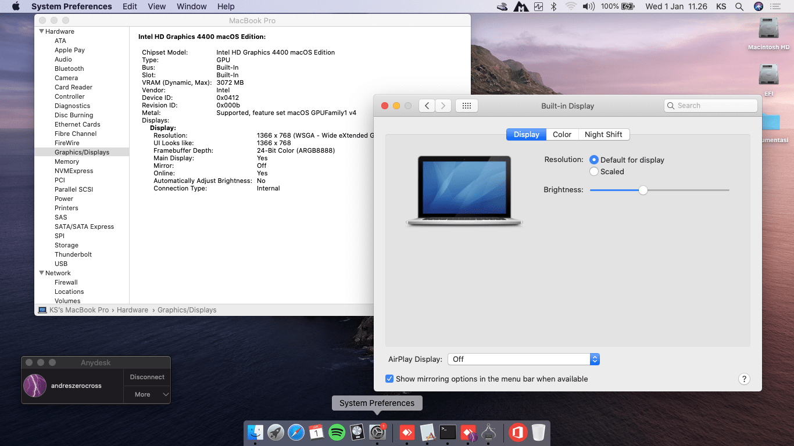Adjust the Brightness slider
Screen dimensions: 794x446
pyautogui.click(x=643, y=190)
